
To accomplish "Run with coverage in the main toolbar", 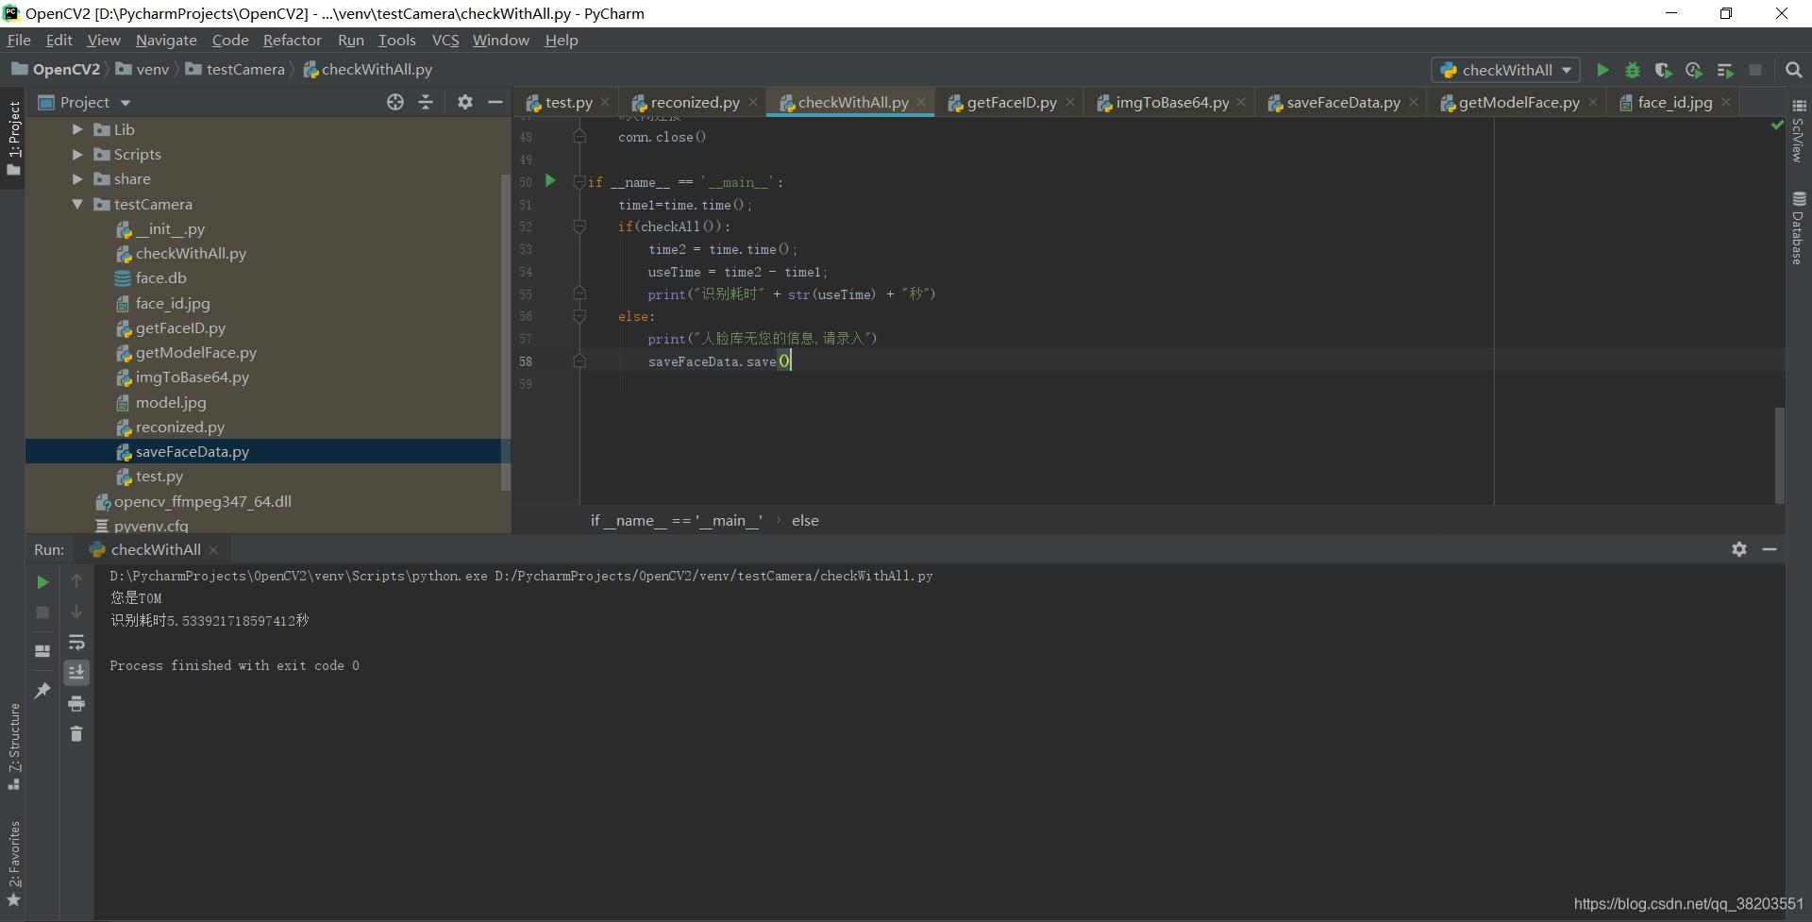I will [x=1663, y=70].
